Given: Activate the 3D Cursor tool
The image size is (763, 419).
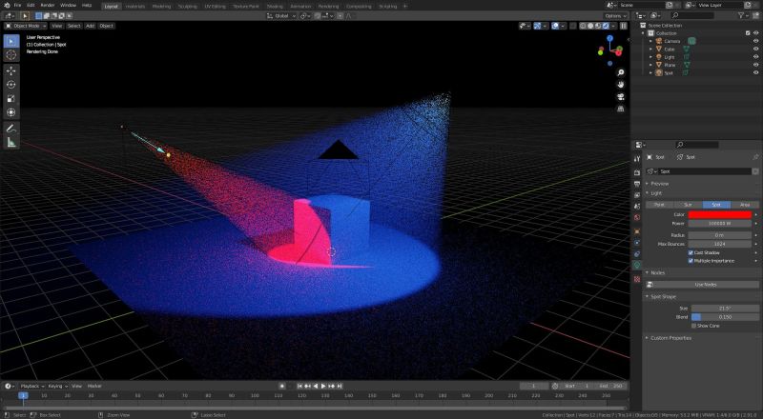Looking at the screenshot, I should click(x=11, y=55).
